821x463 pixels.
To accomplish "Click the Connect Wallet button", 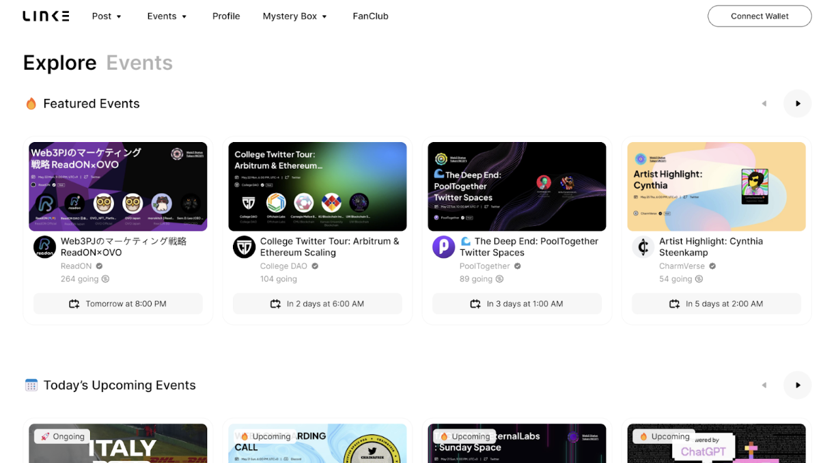I will [760, 16].
